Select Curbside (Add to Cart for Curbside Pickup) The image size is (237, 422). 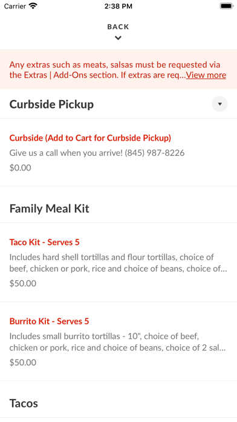tap(90, 138)
